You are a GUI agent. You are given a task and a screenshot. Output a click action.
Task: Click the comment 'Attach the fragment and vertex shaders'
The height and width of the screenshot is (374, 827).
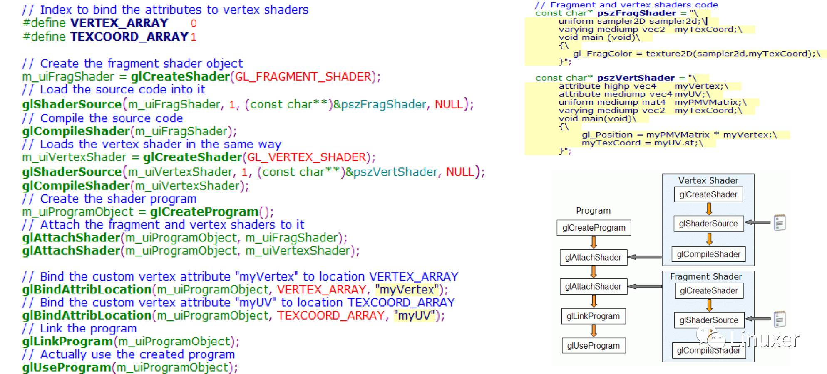click(x=163, y=224)
